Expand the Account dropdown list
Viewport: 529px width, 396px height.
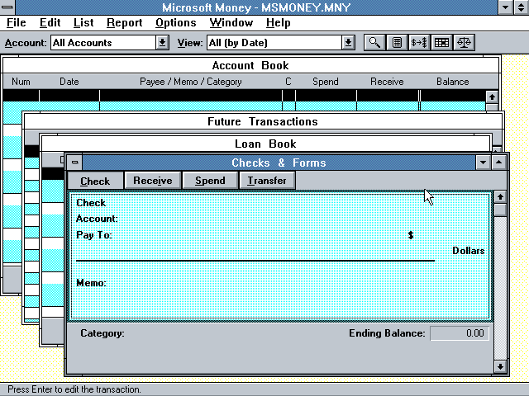(x=163, y=42)
